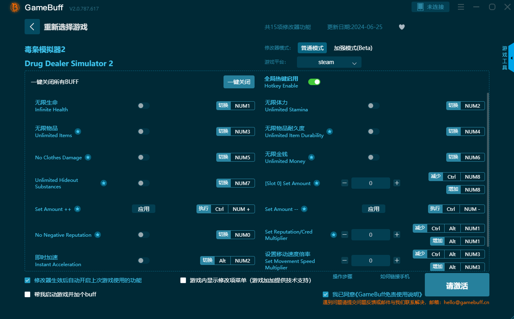Check show in-game modifier menu checkbox

click(x=183, y=280)
